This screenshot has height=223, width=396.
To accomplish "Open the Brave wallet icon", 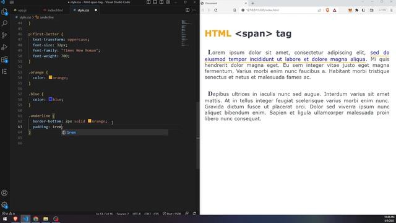I will coord(371,10).
